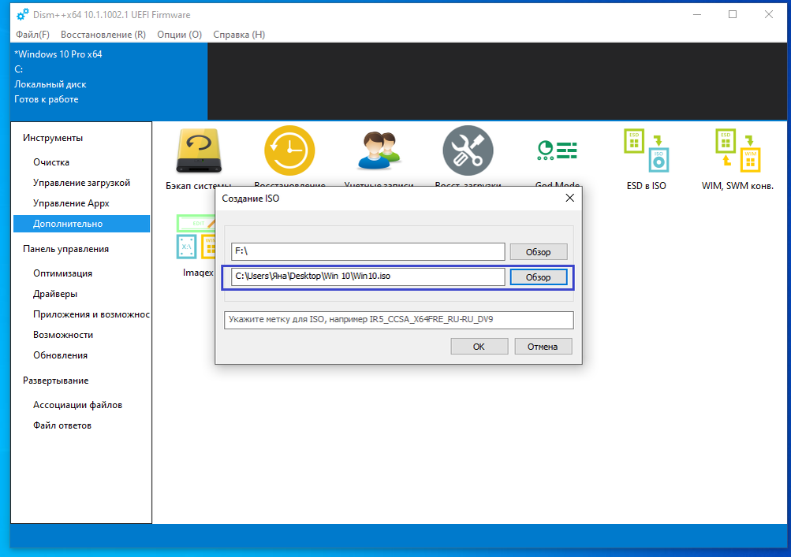Select the Дополнительно sidebar item
This screenshot has height=557, width=791.
[82, 224]
